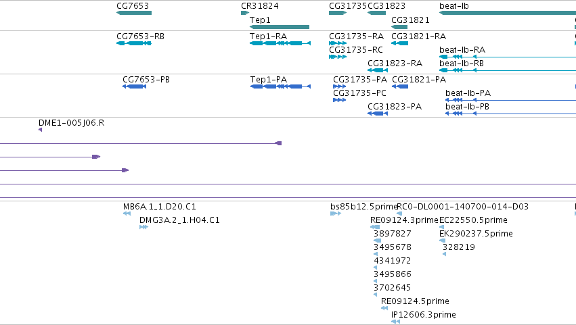Select feature 3495678

coord(376,254)
